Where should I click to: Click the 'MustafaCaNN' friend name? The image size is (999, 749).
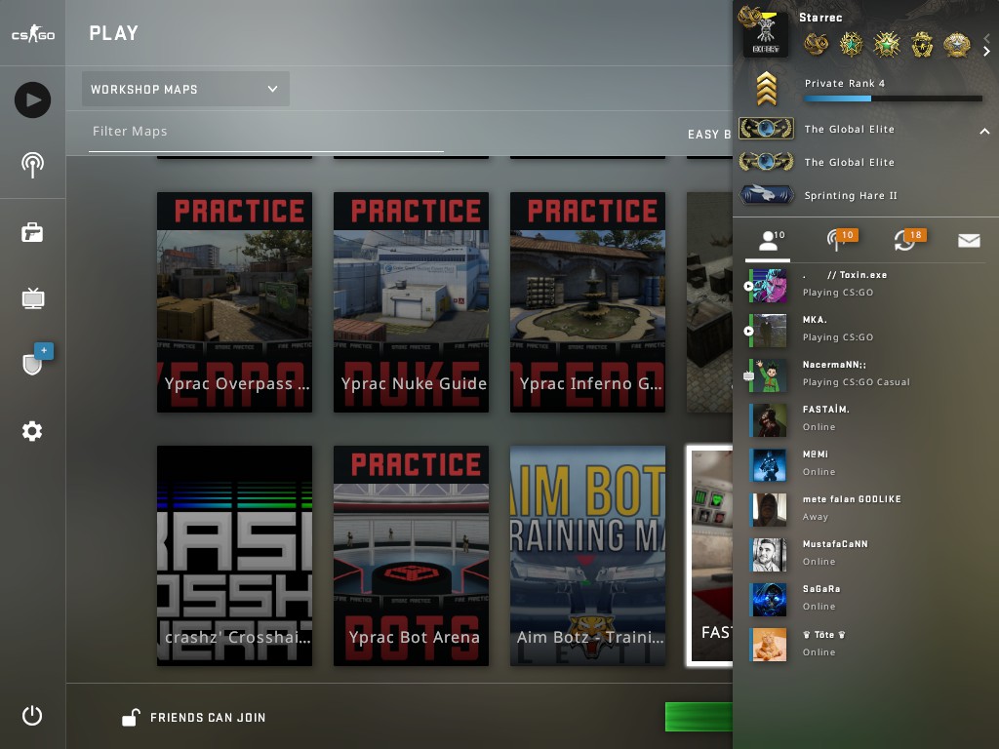pyautogui.click(x=835, y=544)
